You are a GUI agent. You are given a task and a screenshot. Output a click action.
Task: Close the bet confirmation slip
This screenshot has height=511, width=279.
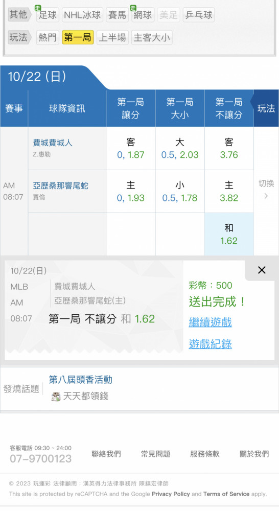tap(262, 270)
